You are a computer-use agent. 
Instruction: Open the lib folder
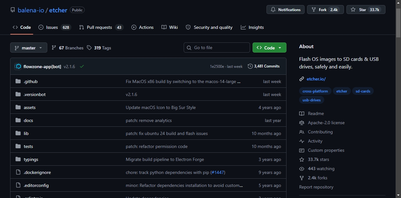26,133
